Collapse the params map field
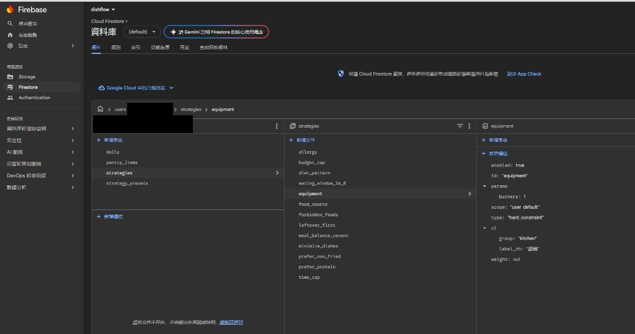The image size is (635, 334). point(485,187)
